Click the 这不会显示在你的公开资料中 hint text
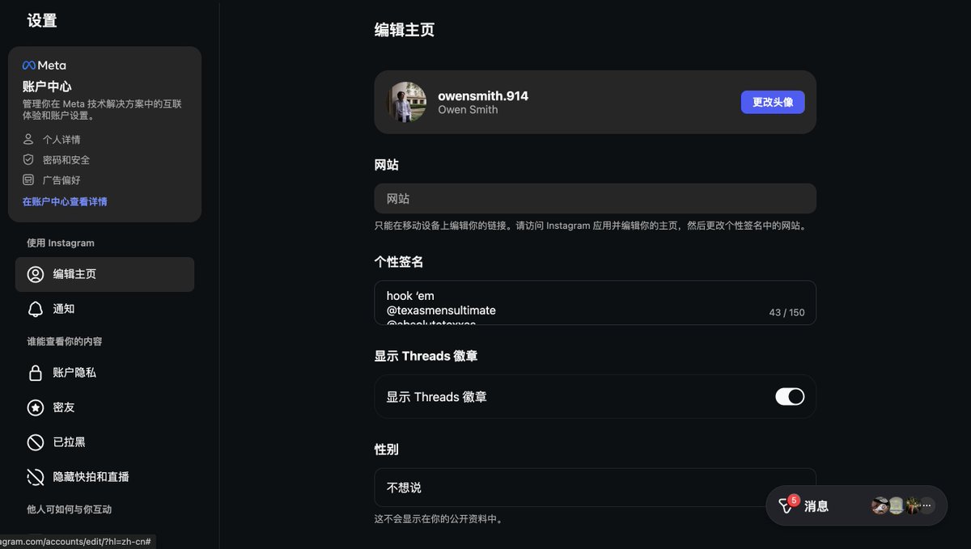 (x=439, y=519)
